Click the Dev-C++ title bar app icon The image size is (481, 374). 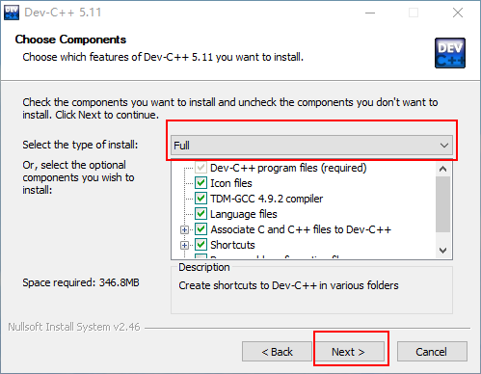12,13
